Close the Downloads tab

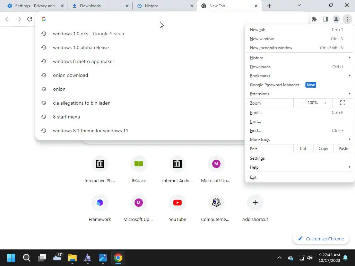click(x=127, y=6)
